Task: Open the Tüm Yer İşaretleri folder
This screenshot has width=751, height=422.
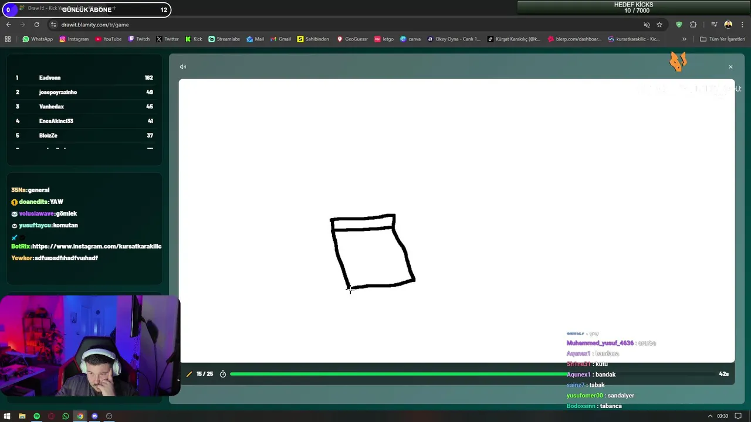Action: 722,39
